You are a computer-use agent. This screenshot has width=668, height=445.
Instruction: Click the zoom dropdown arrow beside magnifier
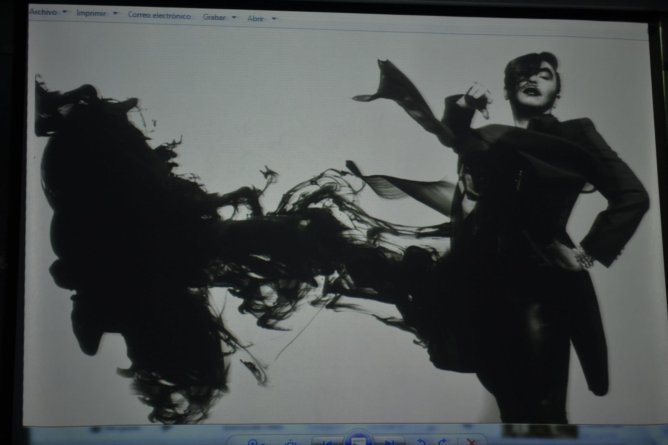pos(263,443)
